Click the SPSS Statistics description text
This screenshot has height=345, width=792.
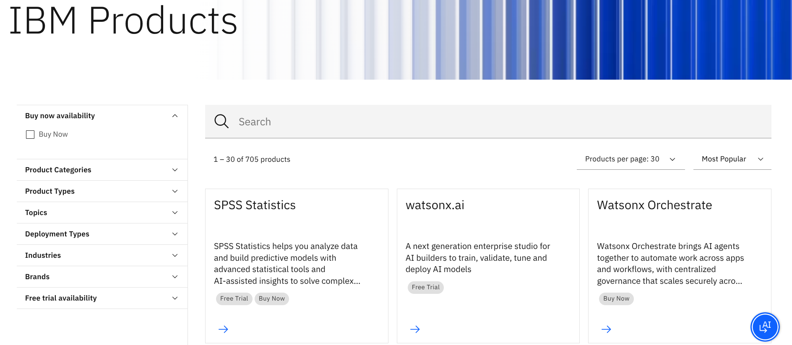click(287, 264)
